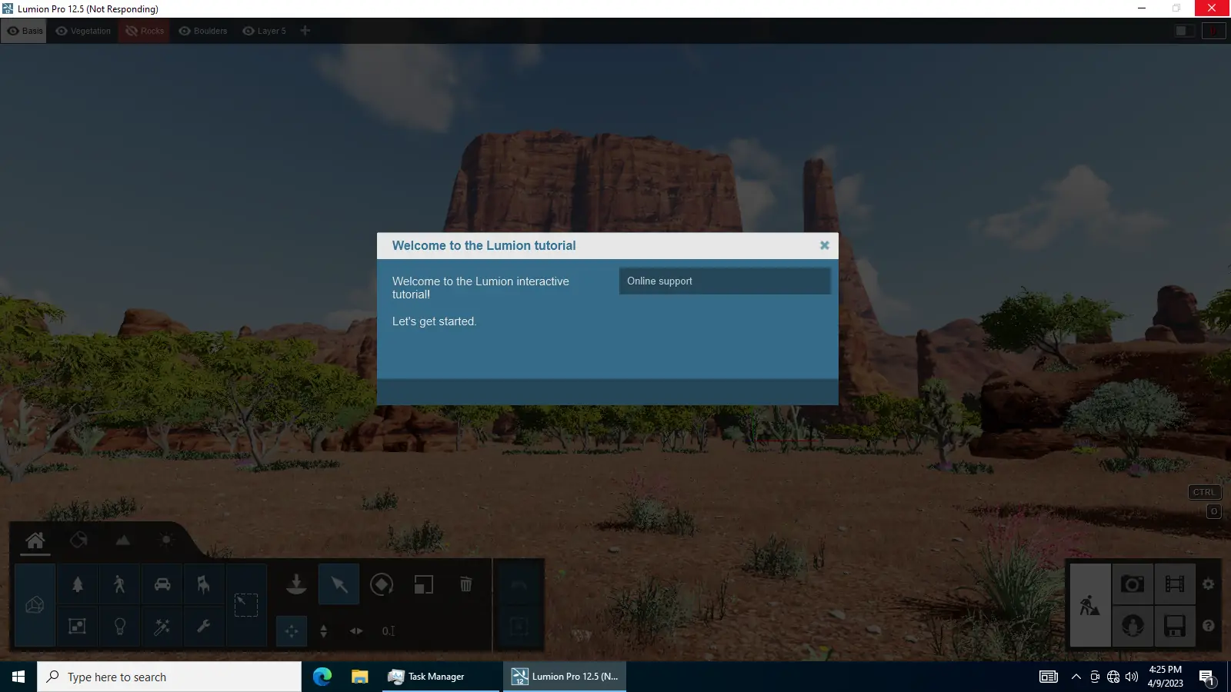Click the O key hint
This screenshot has width=1231, height=692.
[1214, 511]
